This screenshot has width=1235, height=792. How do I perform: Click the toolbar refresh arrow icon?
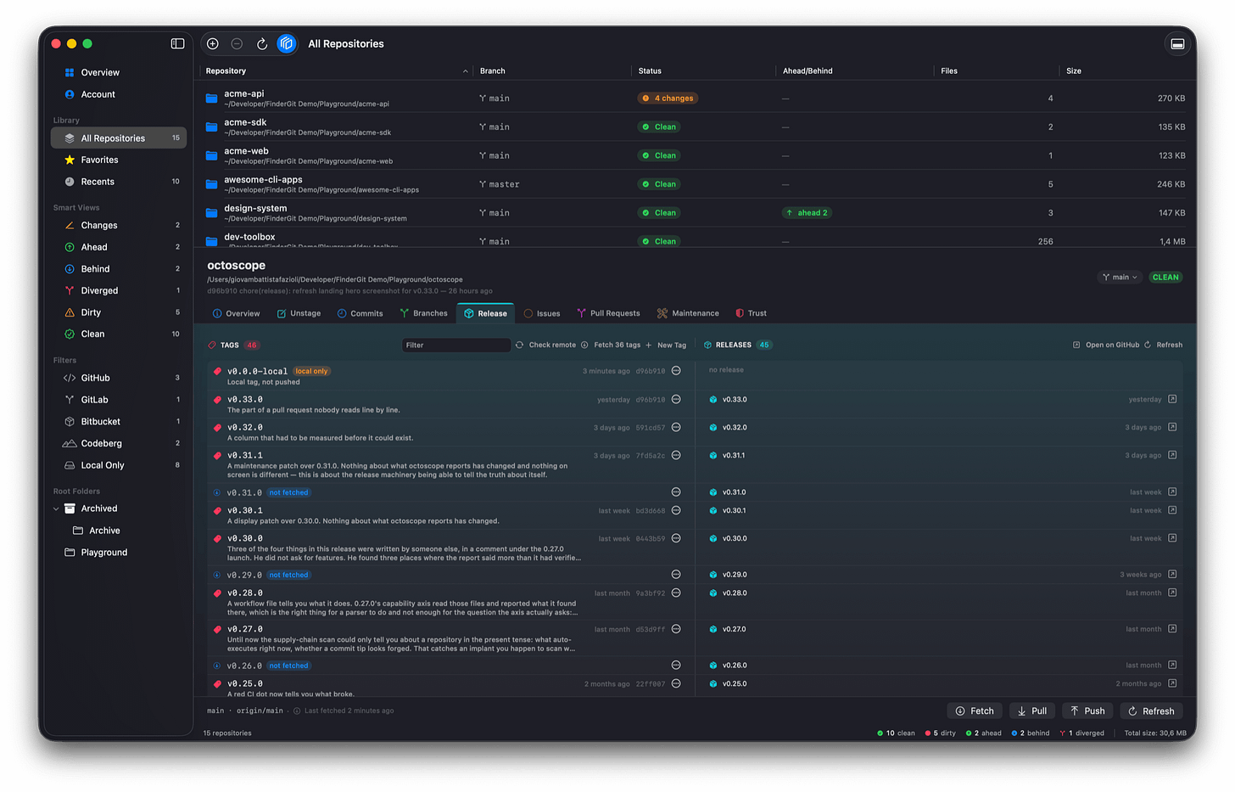click(x=262, y=43)
